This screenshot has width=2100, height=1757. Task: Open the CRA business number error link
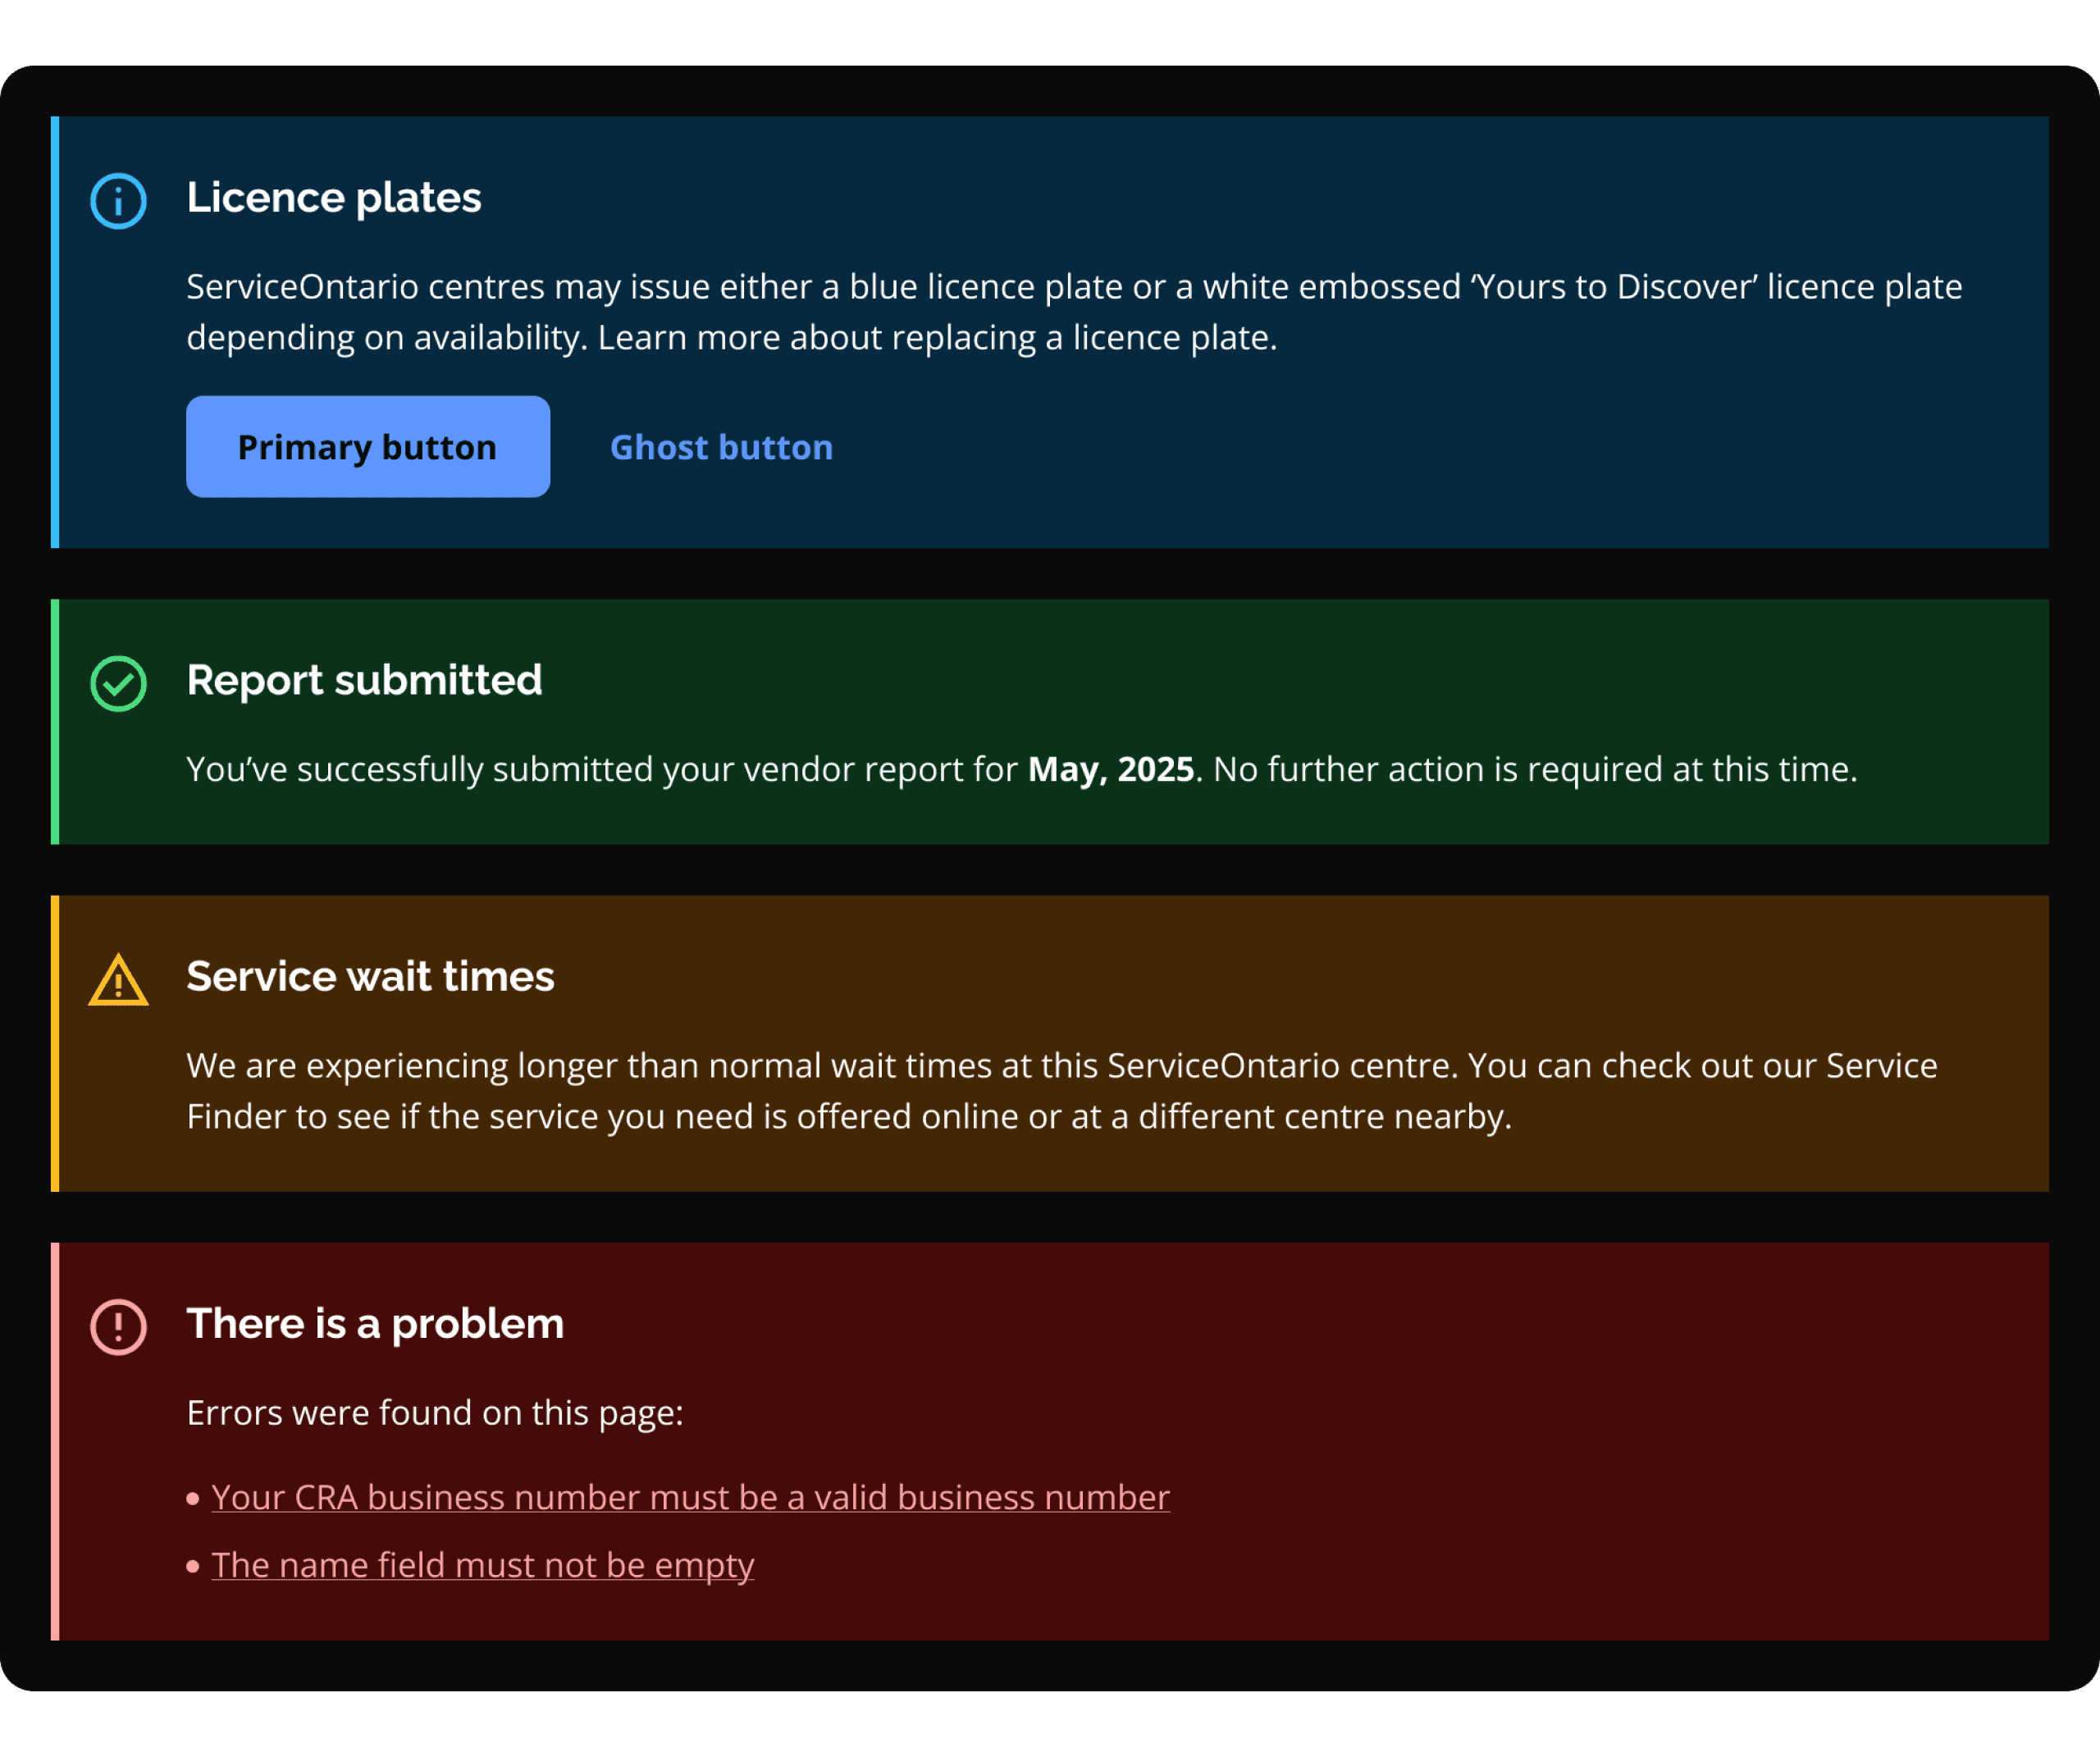coord(690,1497)
